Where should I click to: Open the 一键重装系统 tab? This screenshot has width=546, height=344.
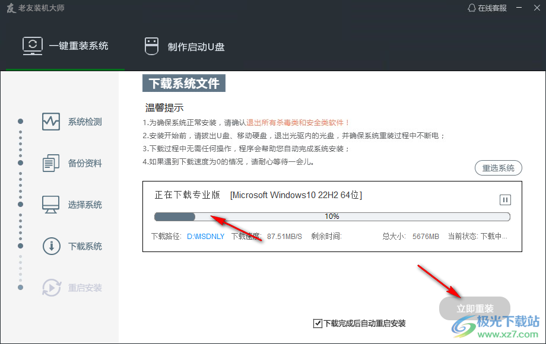point(65,46)
